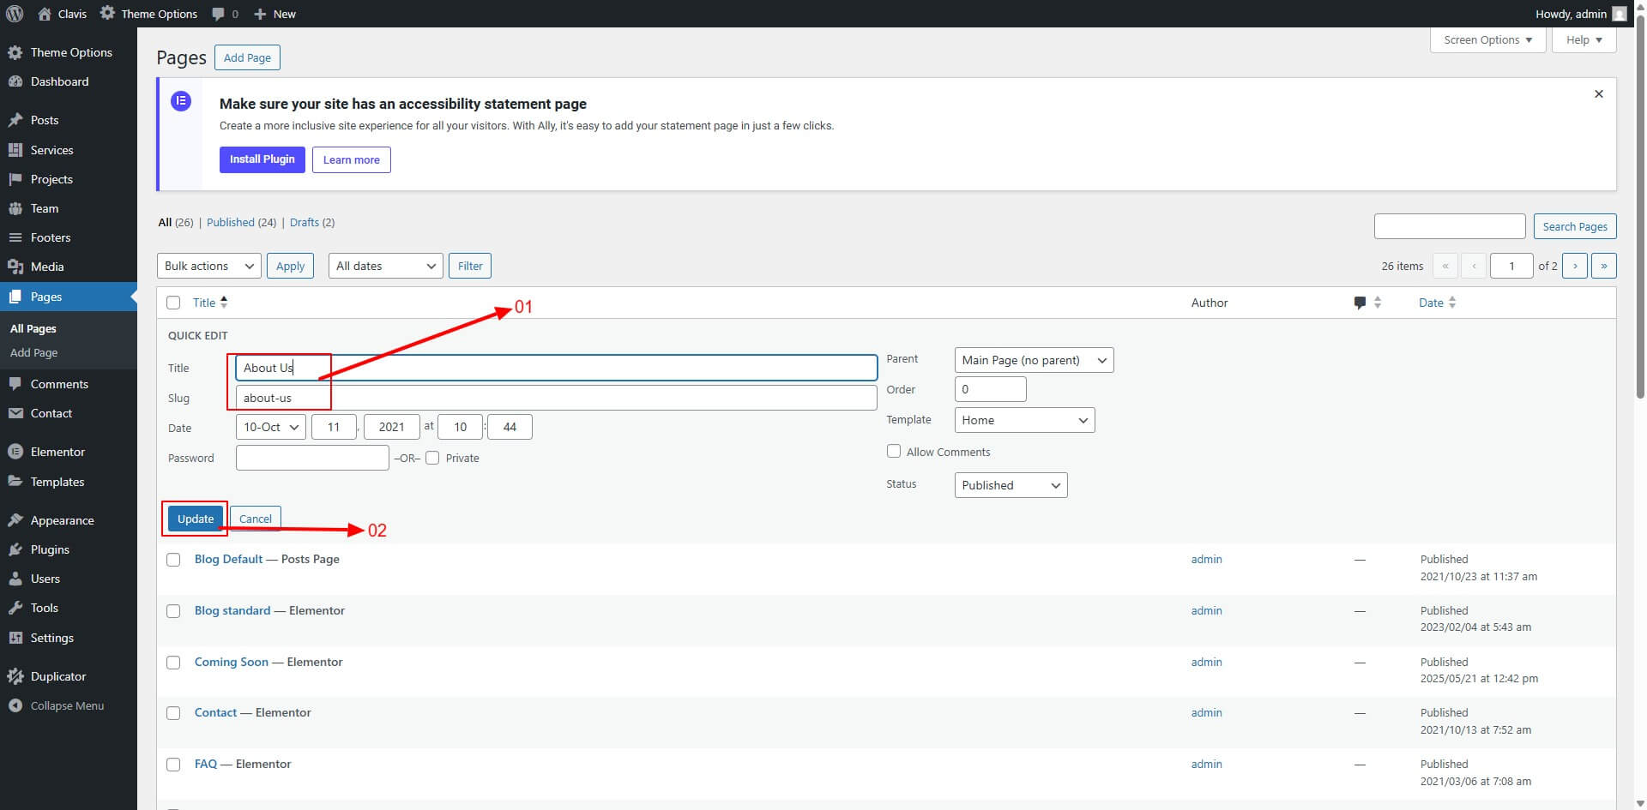Filter pages by Drafts link
Screen dimensions: 1647x810
pyautogui.click(x=304, y=222)
